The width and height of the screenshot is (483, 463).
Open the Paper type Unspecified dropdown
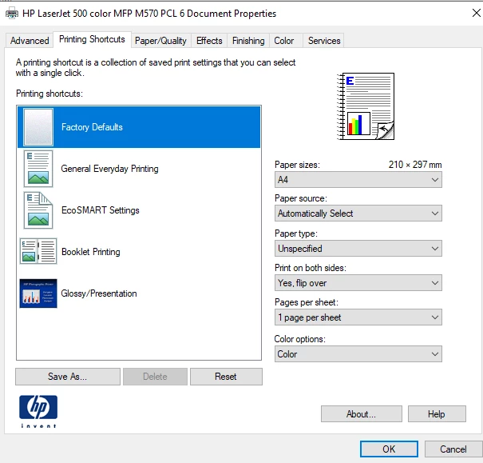coord(358,249)
